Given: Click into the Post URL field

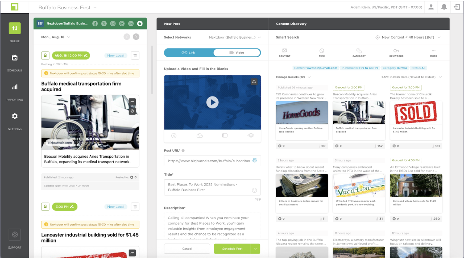Looking at the screenshot, I should (x=212, y=161).
